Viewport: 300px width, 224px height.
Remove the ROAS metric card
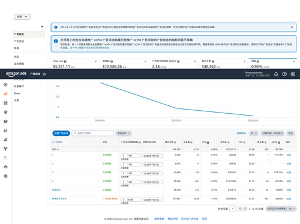(195, 62)
